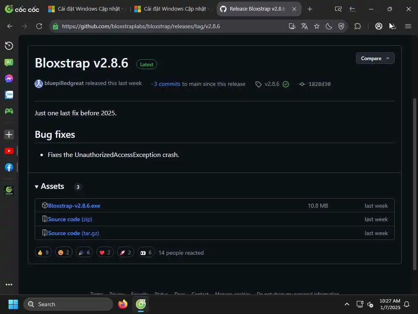Open the browser main menu

coord(408,26)
